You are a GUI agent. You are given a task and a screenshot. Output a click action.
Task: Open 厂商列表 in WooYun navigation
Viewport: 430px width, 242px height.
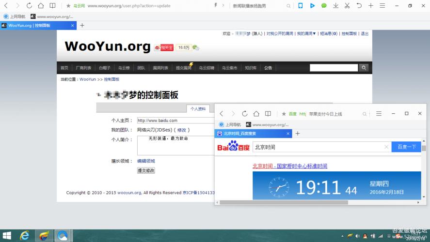(84, 68)
